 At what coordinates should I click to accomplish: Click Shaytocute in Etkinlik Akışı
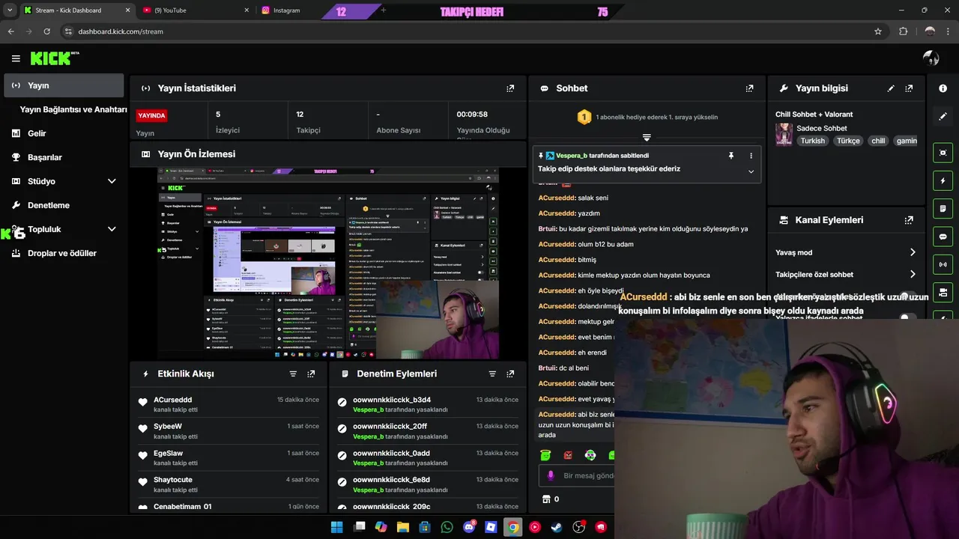(173, 479)
